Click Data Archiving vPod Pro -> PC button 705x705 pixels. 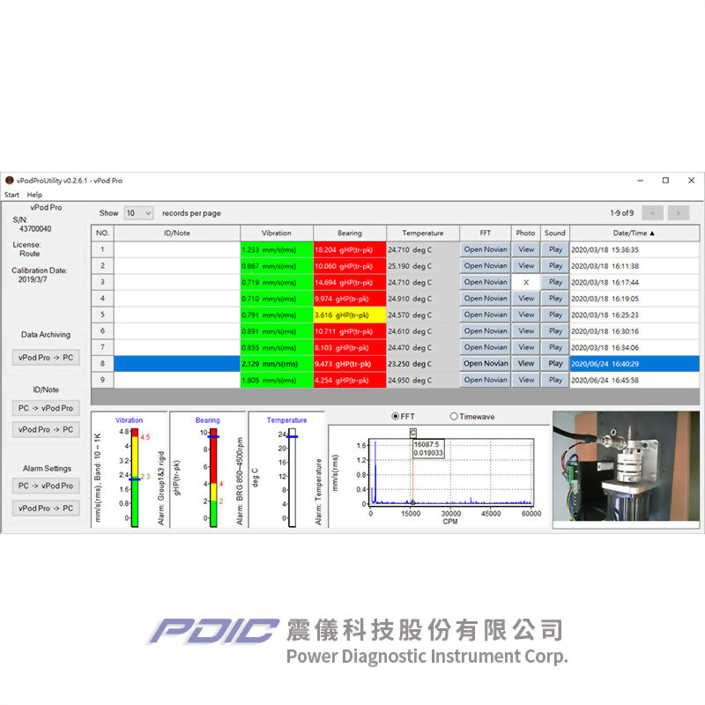44,358
